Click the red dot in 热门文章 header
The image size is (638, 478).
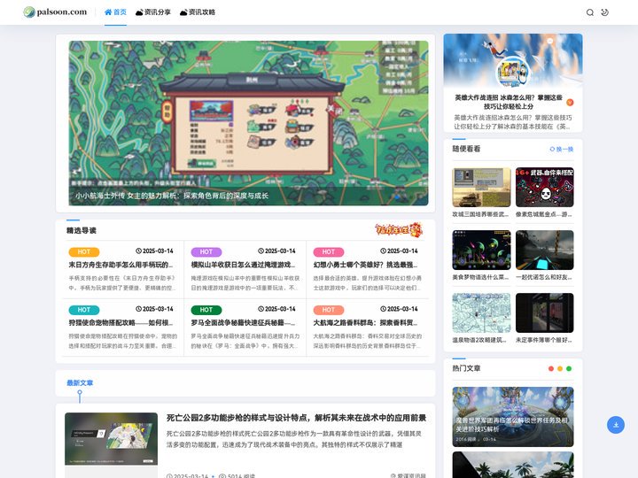[551, 368]
